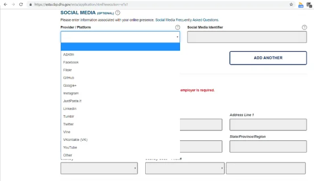Click the field left of State/Province/Region
The height and width of the screenshot is (181, 314).
pyautogui.click(x=201, y=146)
